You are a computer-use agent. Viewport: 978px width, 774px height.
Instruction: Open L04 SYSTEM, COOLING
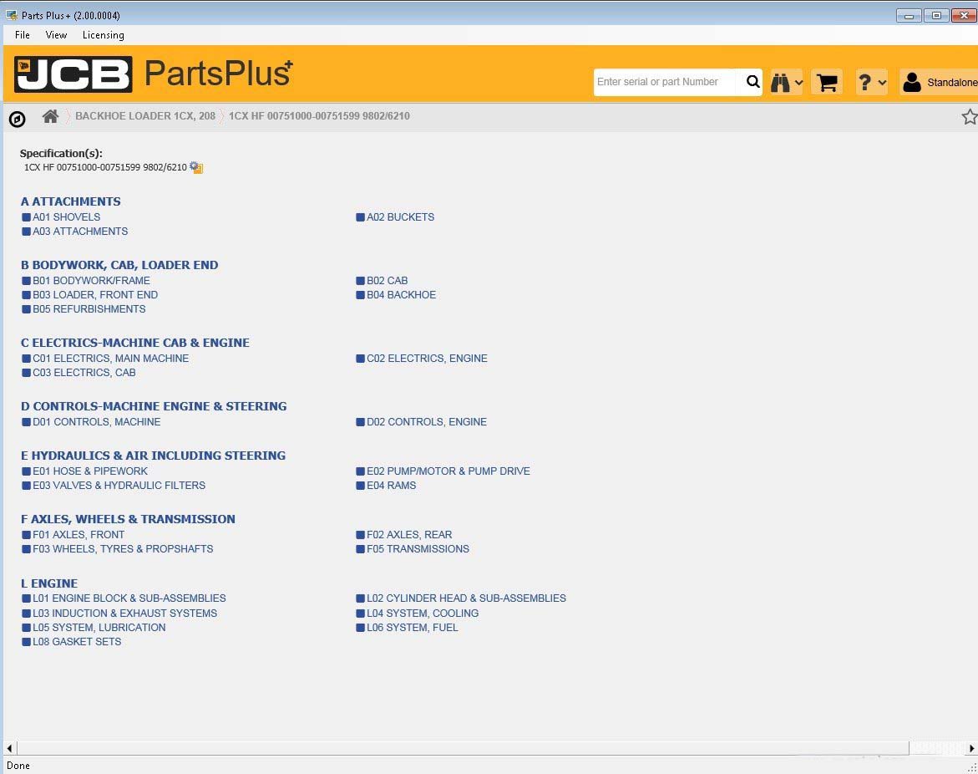pos(423,614)
